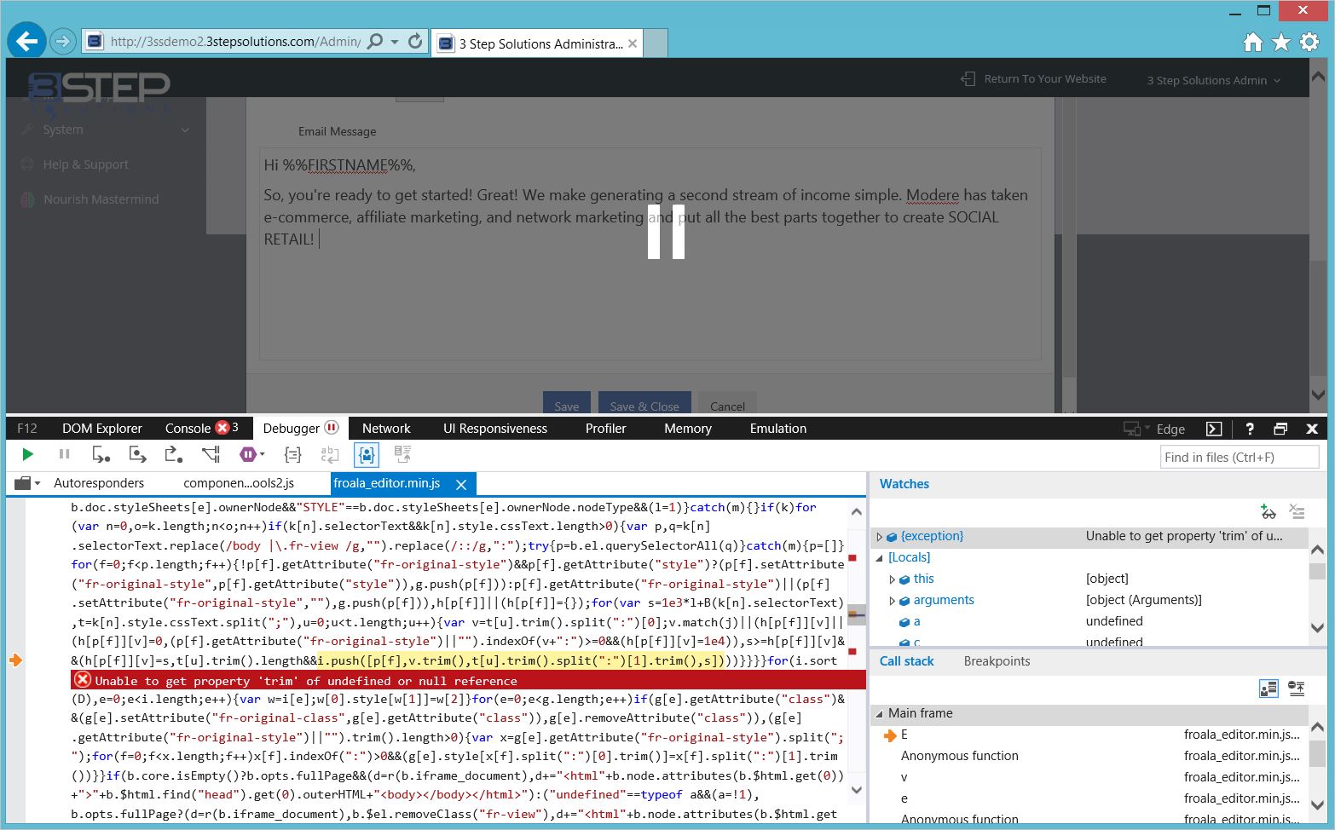Click the Find in files search field
Screen dimensions: 1335x830
pos(1239,457)
